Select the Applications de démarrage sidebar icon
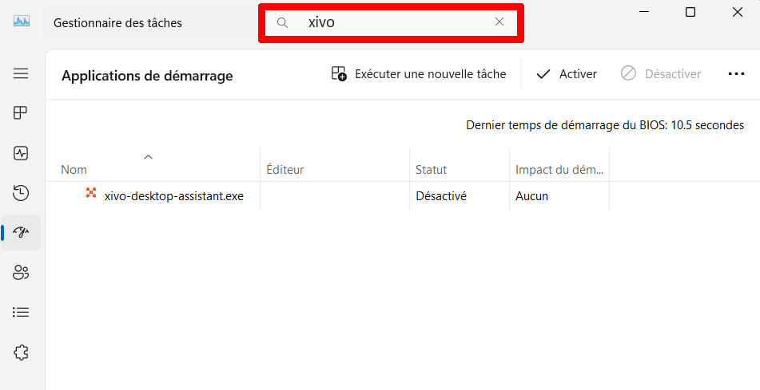Image resolution: width=760 pixels, height=390 pixels. point(21,233)
